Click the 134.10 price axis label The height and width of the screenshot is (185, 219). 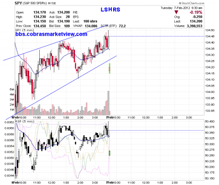coord(210,80)
